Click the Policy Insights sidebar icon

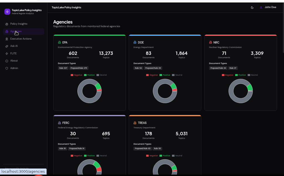coord(7,24)
